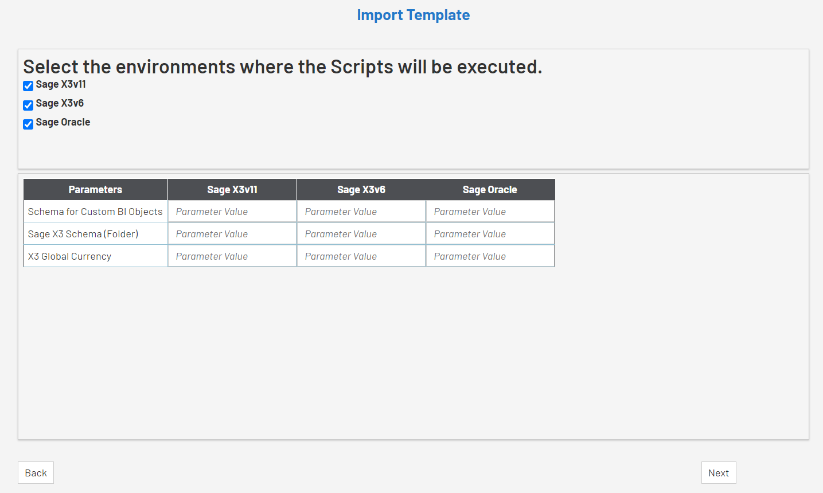Disable the Sage Oracle environment checkbox
Viewport: 823px width, 493px height.
point(28,124)
